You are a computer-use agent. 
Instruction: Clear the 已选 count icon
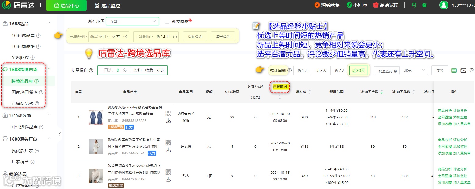point(124,70)
